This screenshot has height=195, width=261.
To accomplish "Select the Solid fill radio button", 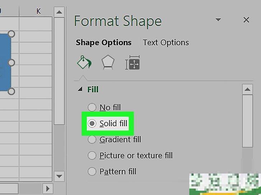I will tap(92, 123).
